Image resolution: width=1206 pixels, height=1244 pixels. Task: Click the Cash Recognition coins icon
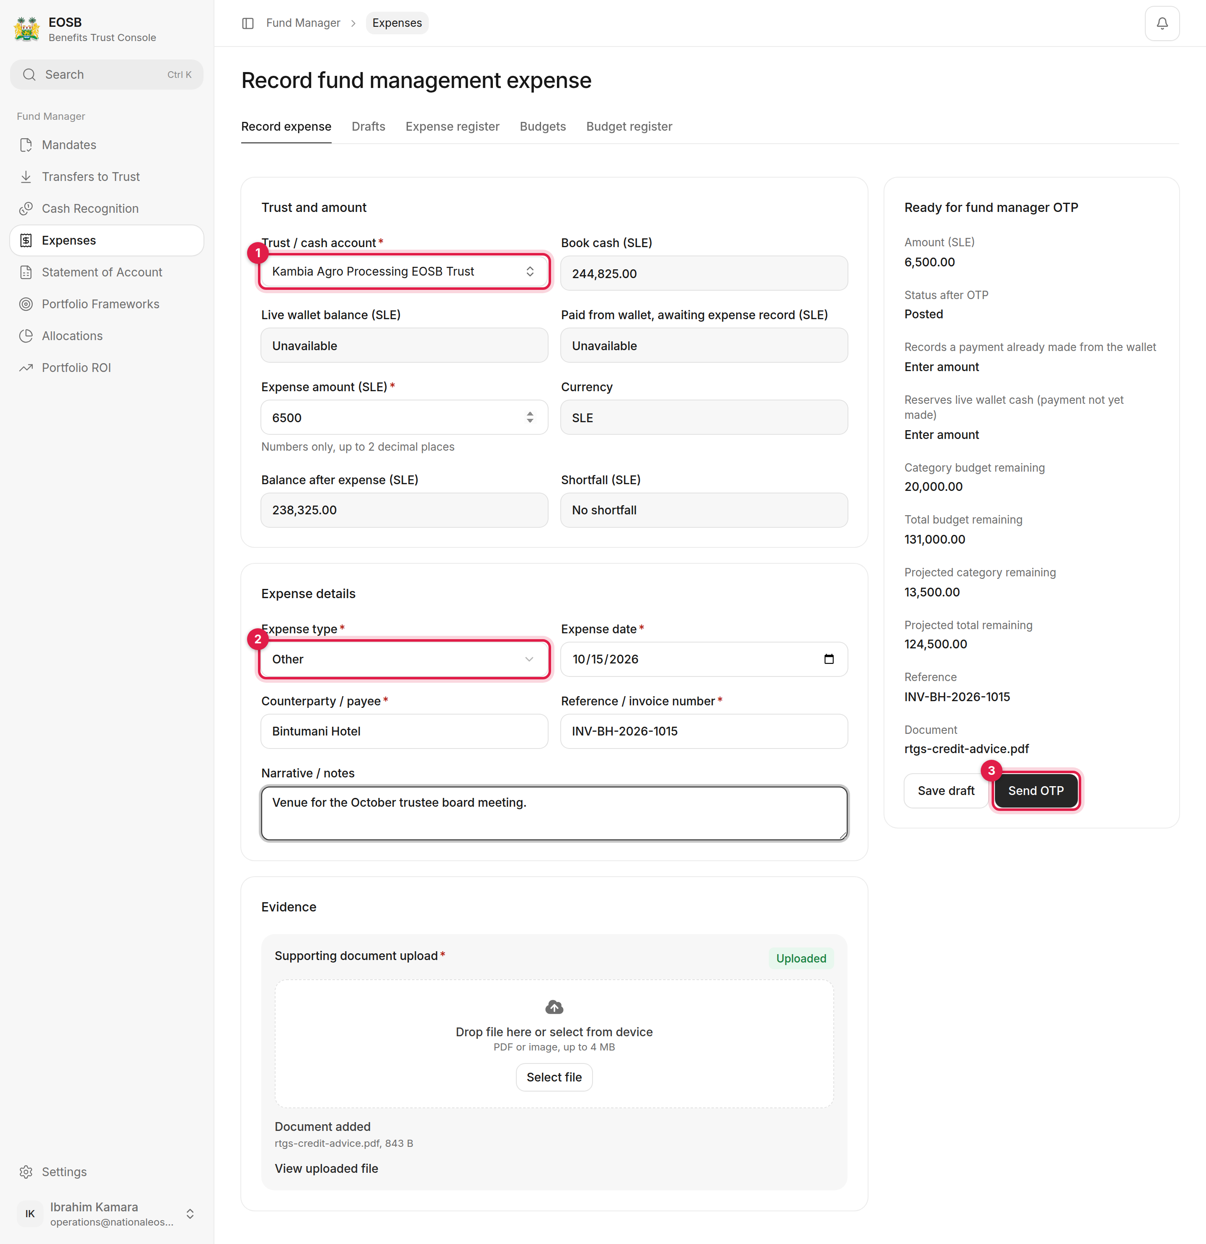[x=26, y=208]
